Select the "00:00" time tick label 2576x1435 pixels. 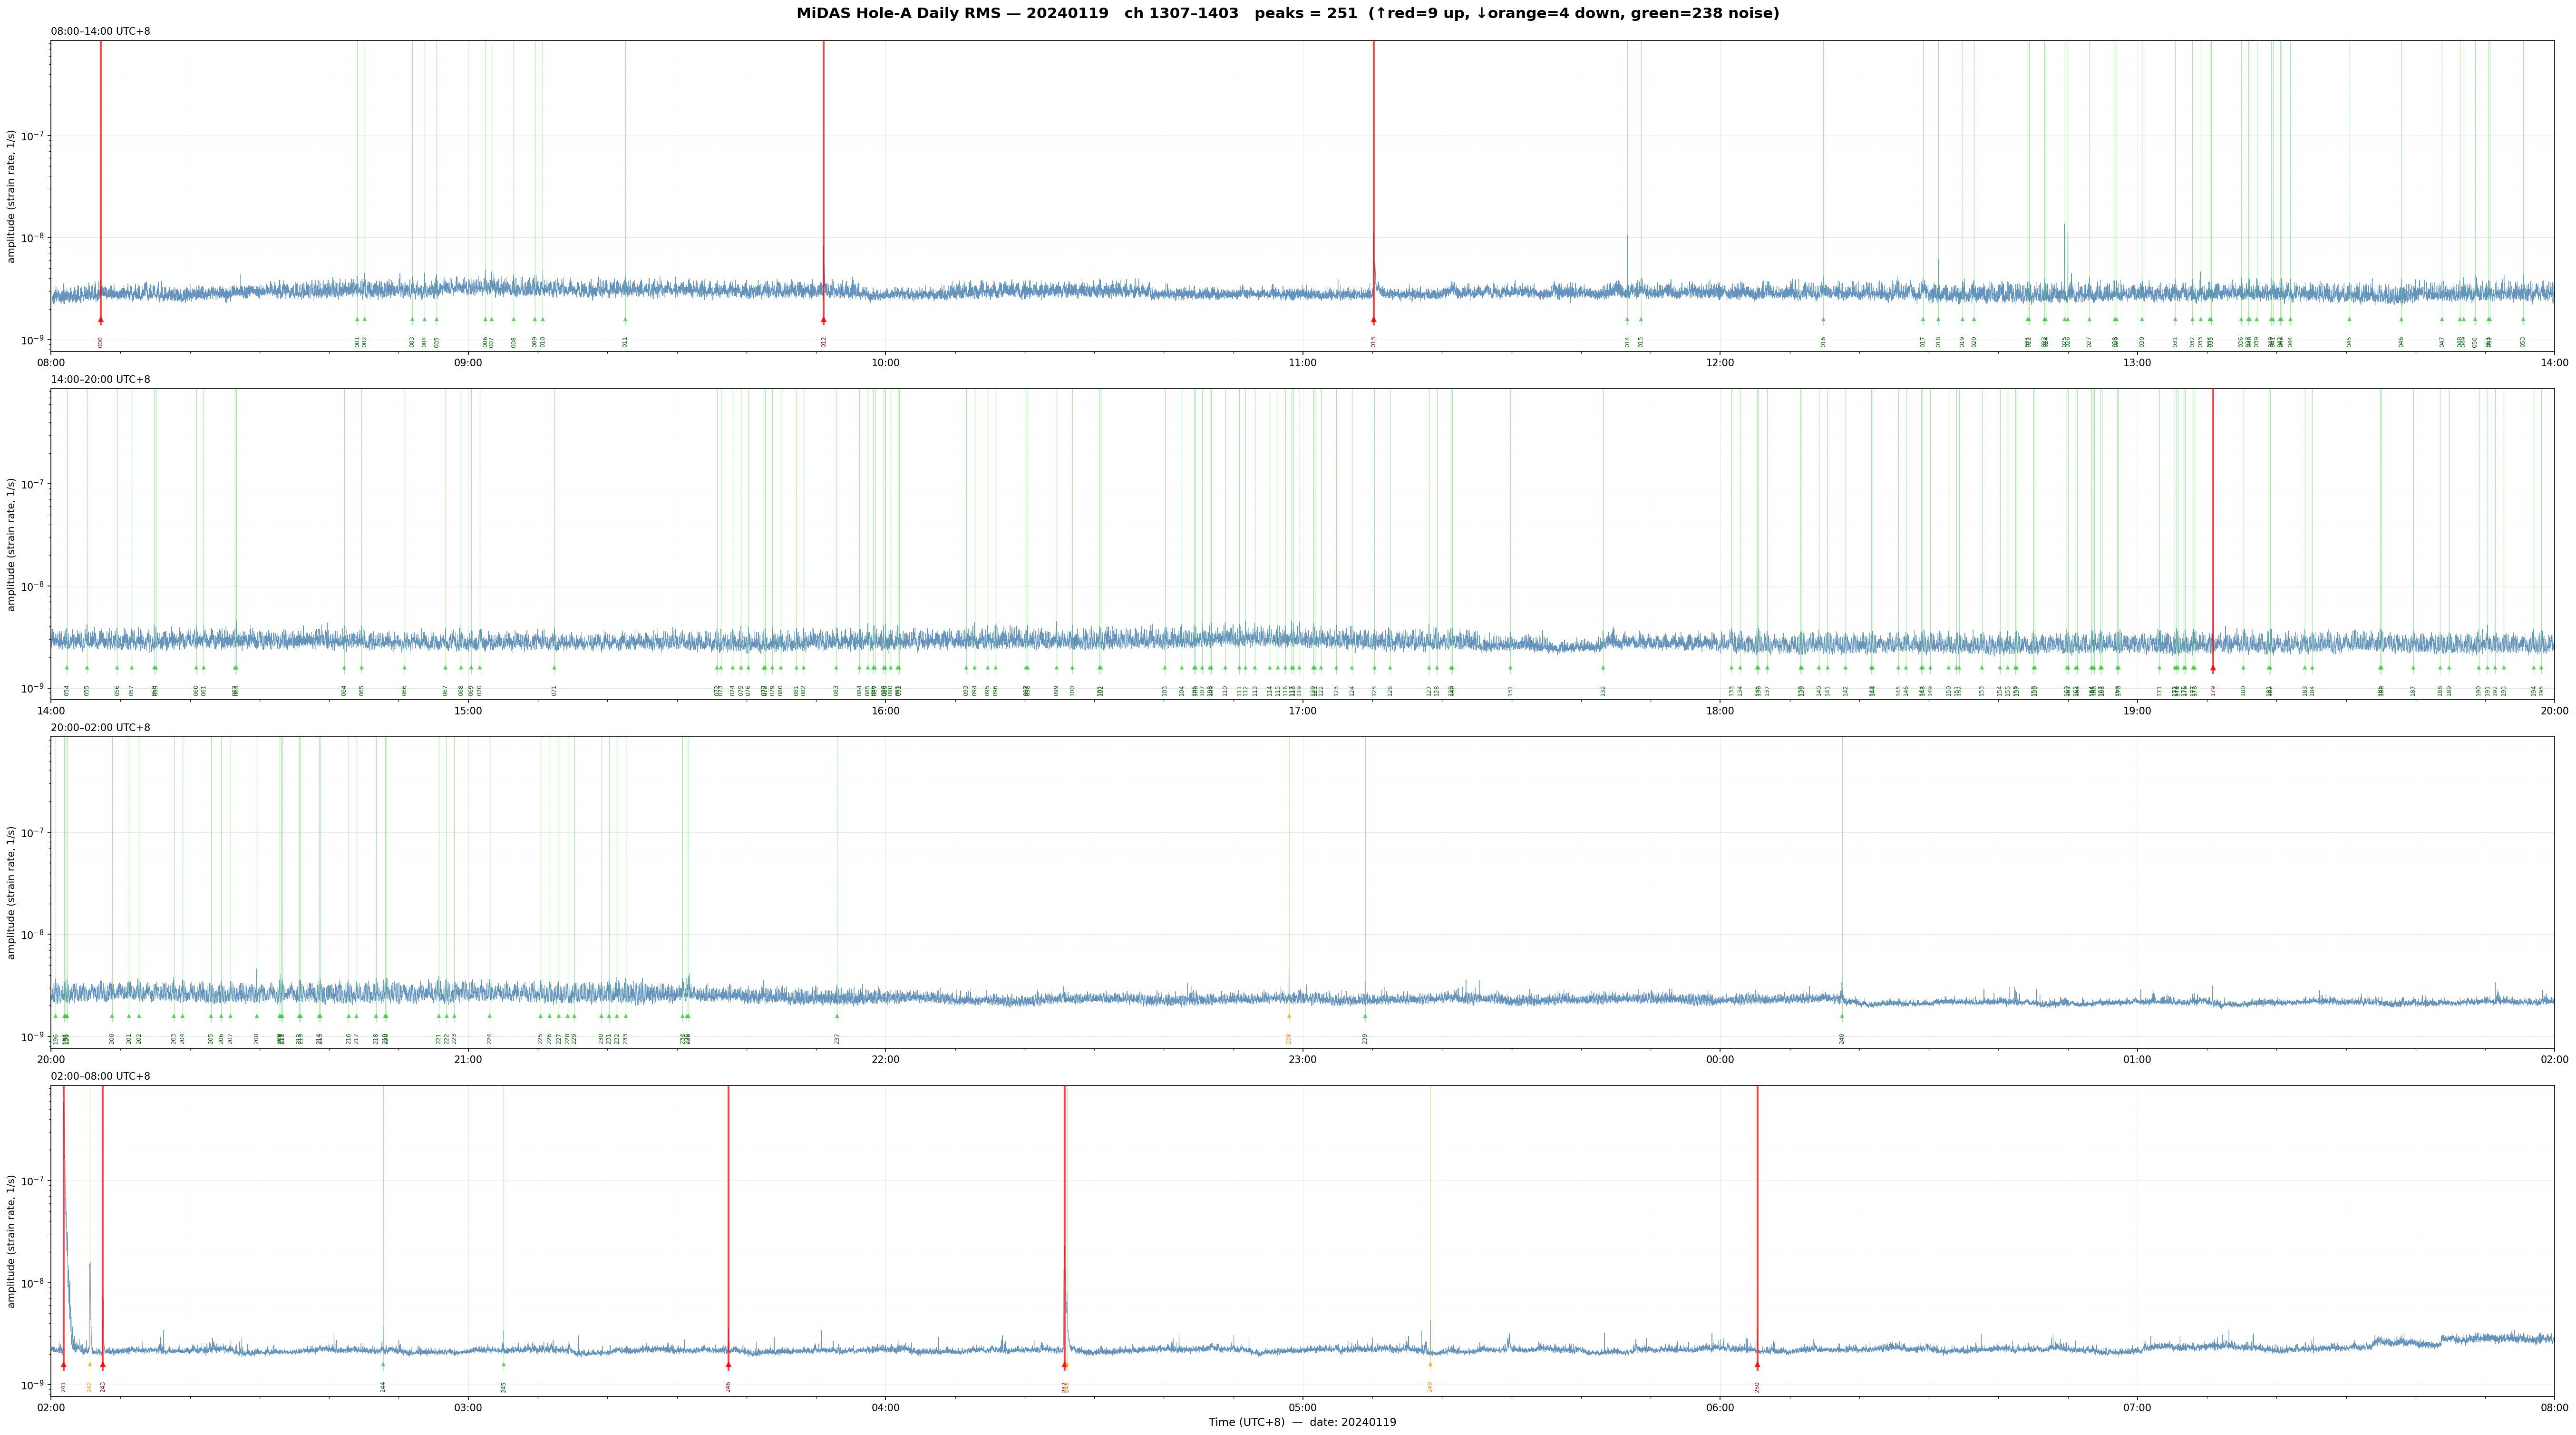coord(1720,1059)
